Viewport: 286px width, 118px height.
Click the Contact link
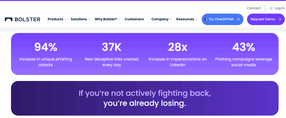coord(254,8)
